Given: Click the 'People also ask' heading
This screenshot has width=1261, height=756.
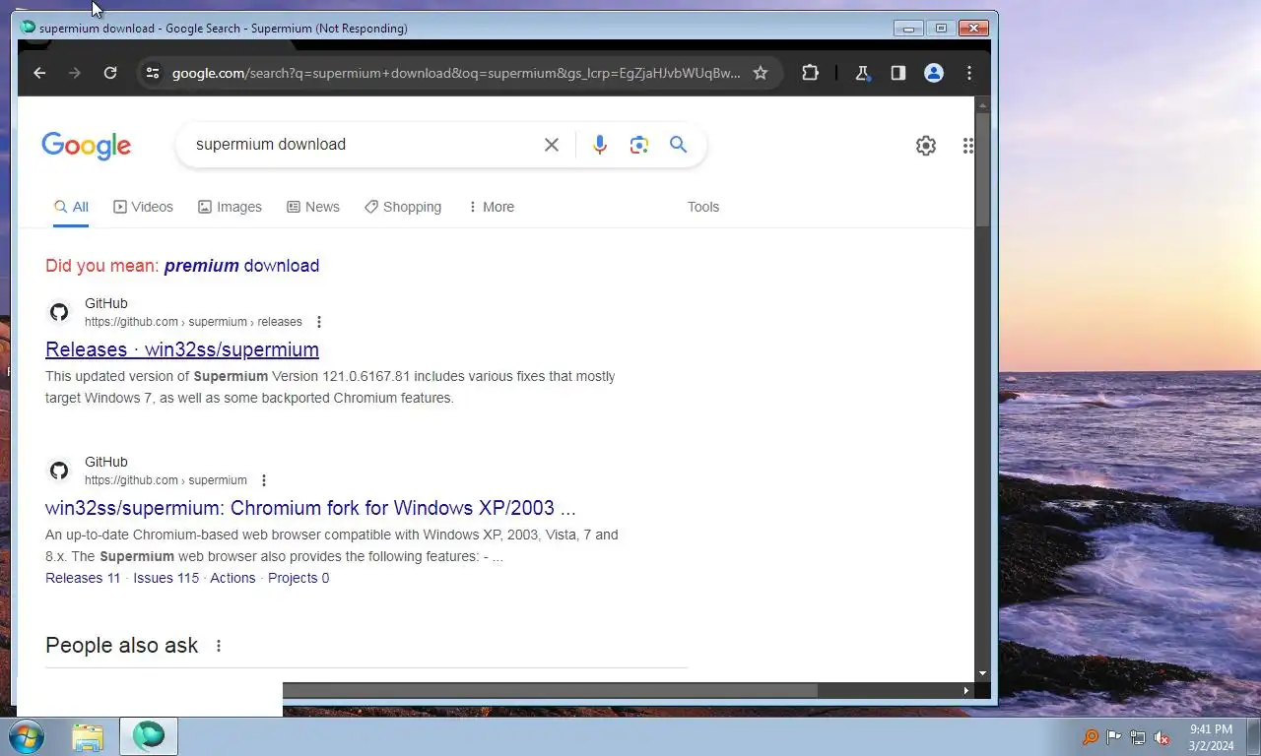Looking at the screenshot, I should (x=121, y=646).
